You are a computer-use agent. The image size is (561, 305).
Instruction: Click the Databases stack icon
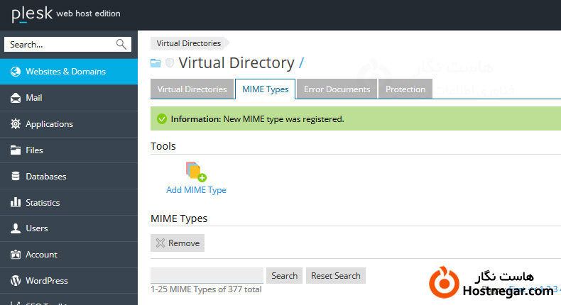coord(15,177)
